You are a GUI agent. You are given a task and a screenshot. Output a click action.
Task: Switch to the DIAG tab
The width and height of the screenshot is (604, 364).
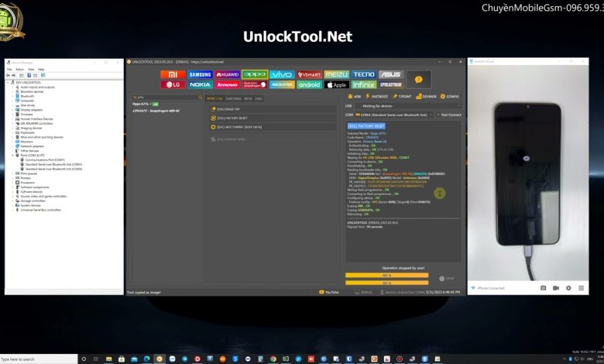(259, 98)
